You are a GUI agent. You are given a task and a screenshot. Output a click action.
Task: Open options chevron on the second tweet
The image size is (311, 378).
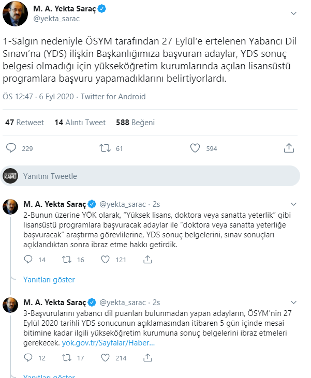coord(293,204)
